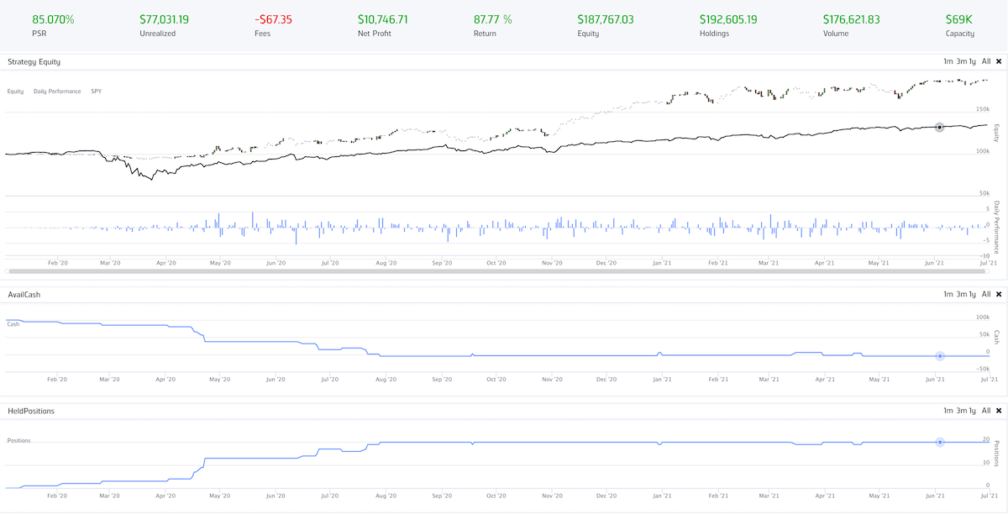
Task: Close the Strategy Equity chart panel
Action: (x=999, y=61)
